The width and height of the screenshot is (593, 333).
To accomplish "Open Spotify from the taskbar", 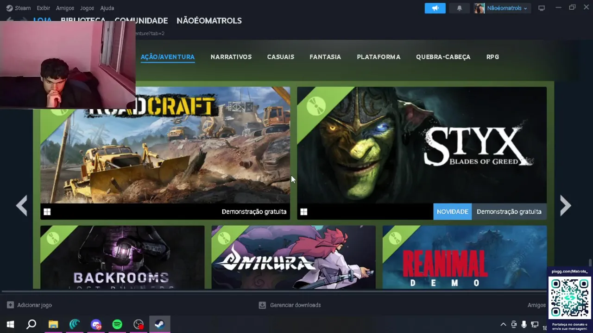I will (117, 325).
